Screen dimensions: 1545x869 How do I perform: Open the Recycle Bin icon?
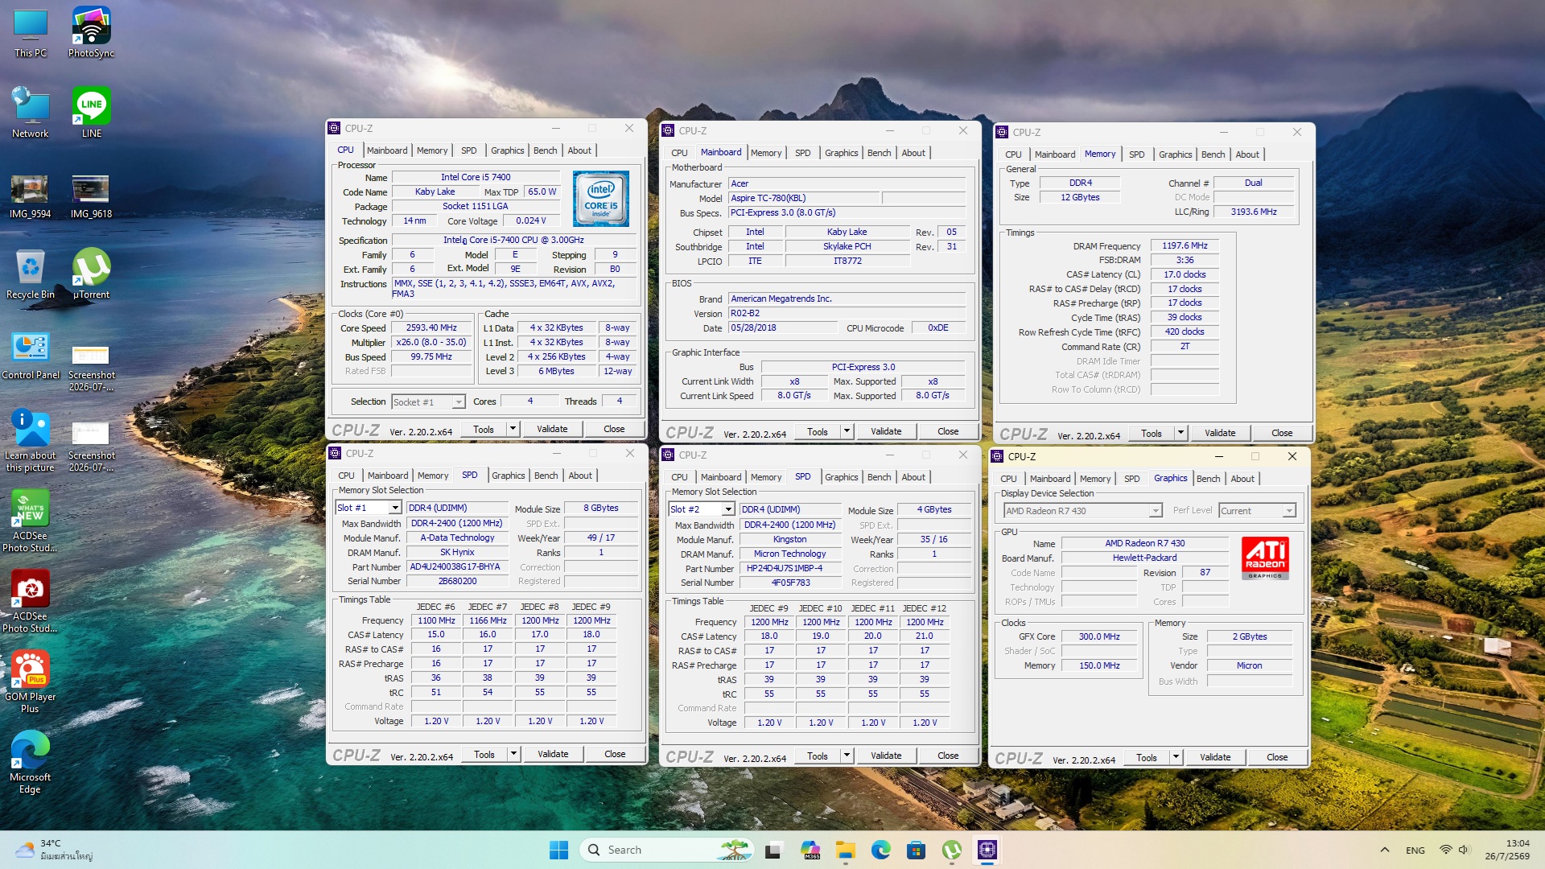click(x=31, y=274)
